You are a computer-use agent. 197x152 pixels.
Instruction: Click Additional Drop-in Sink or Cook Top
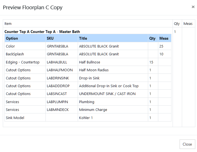click(109, 86)
